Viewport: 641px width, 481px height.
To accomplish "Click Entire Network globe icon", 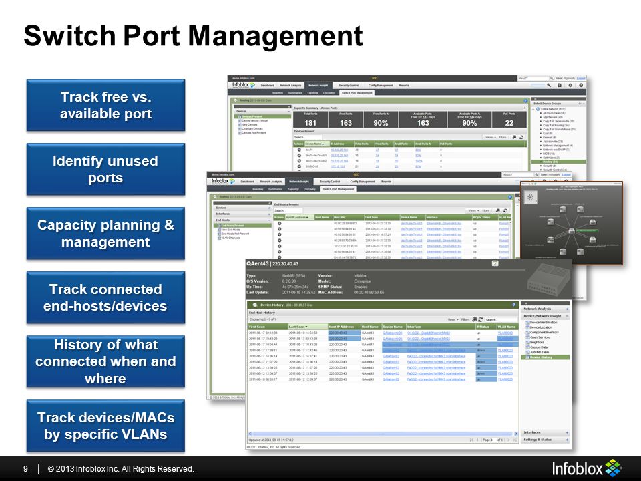I will [x=538, y=109].
